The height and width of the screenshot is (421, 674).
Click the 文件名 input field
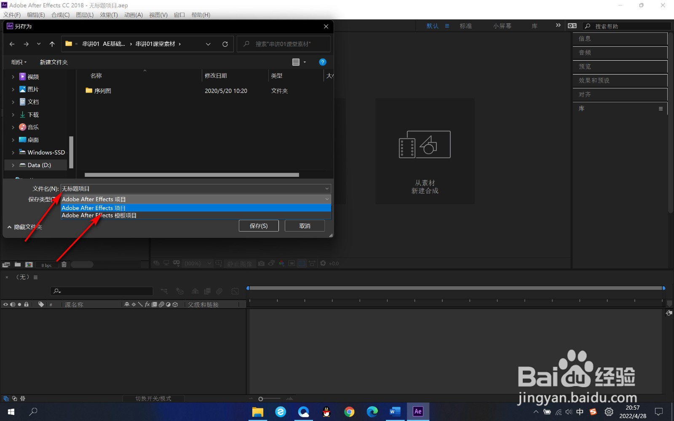click(196, 189)
